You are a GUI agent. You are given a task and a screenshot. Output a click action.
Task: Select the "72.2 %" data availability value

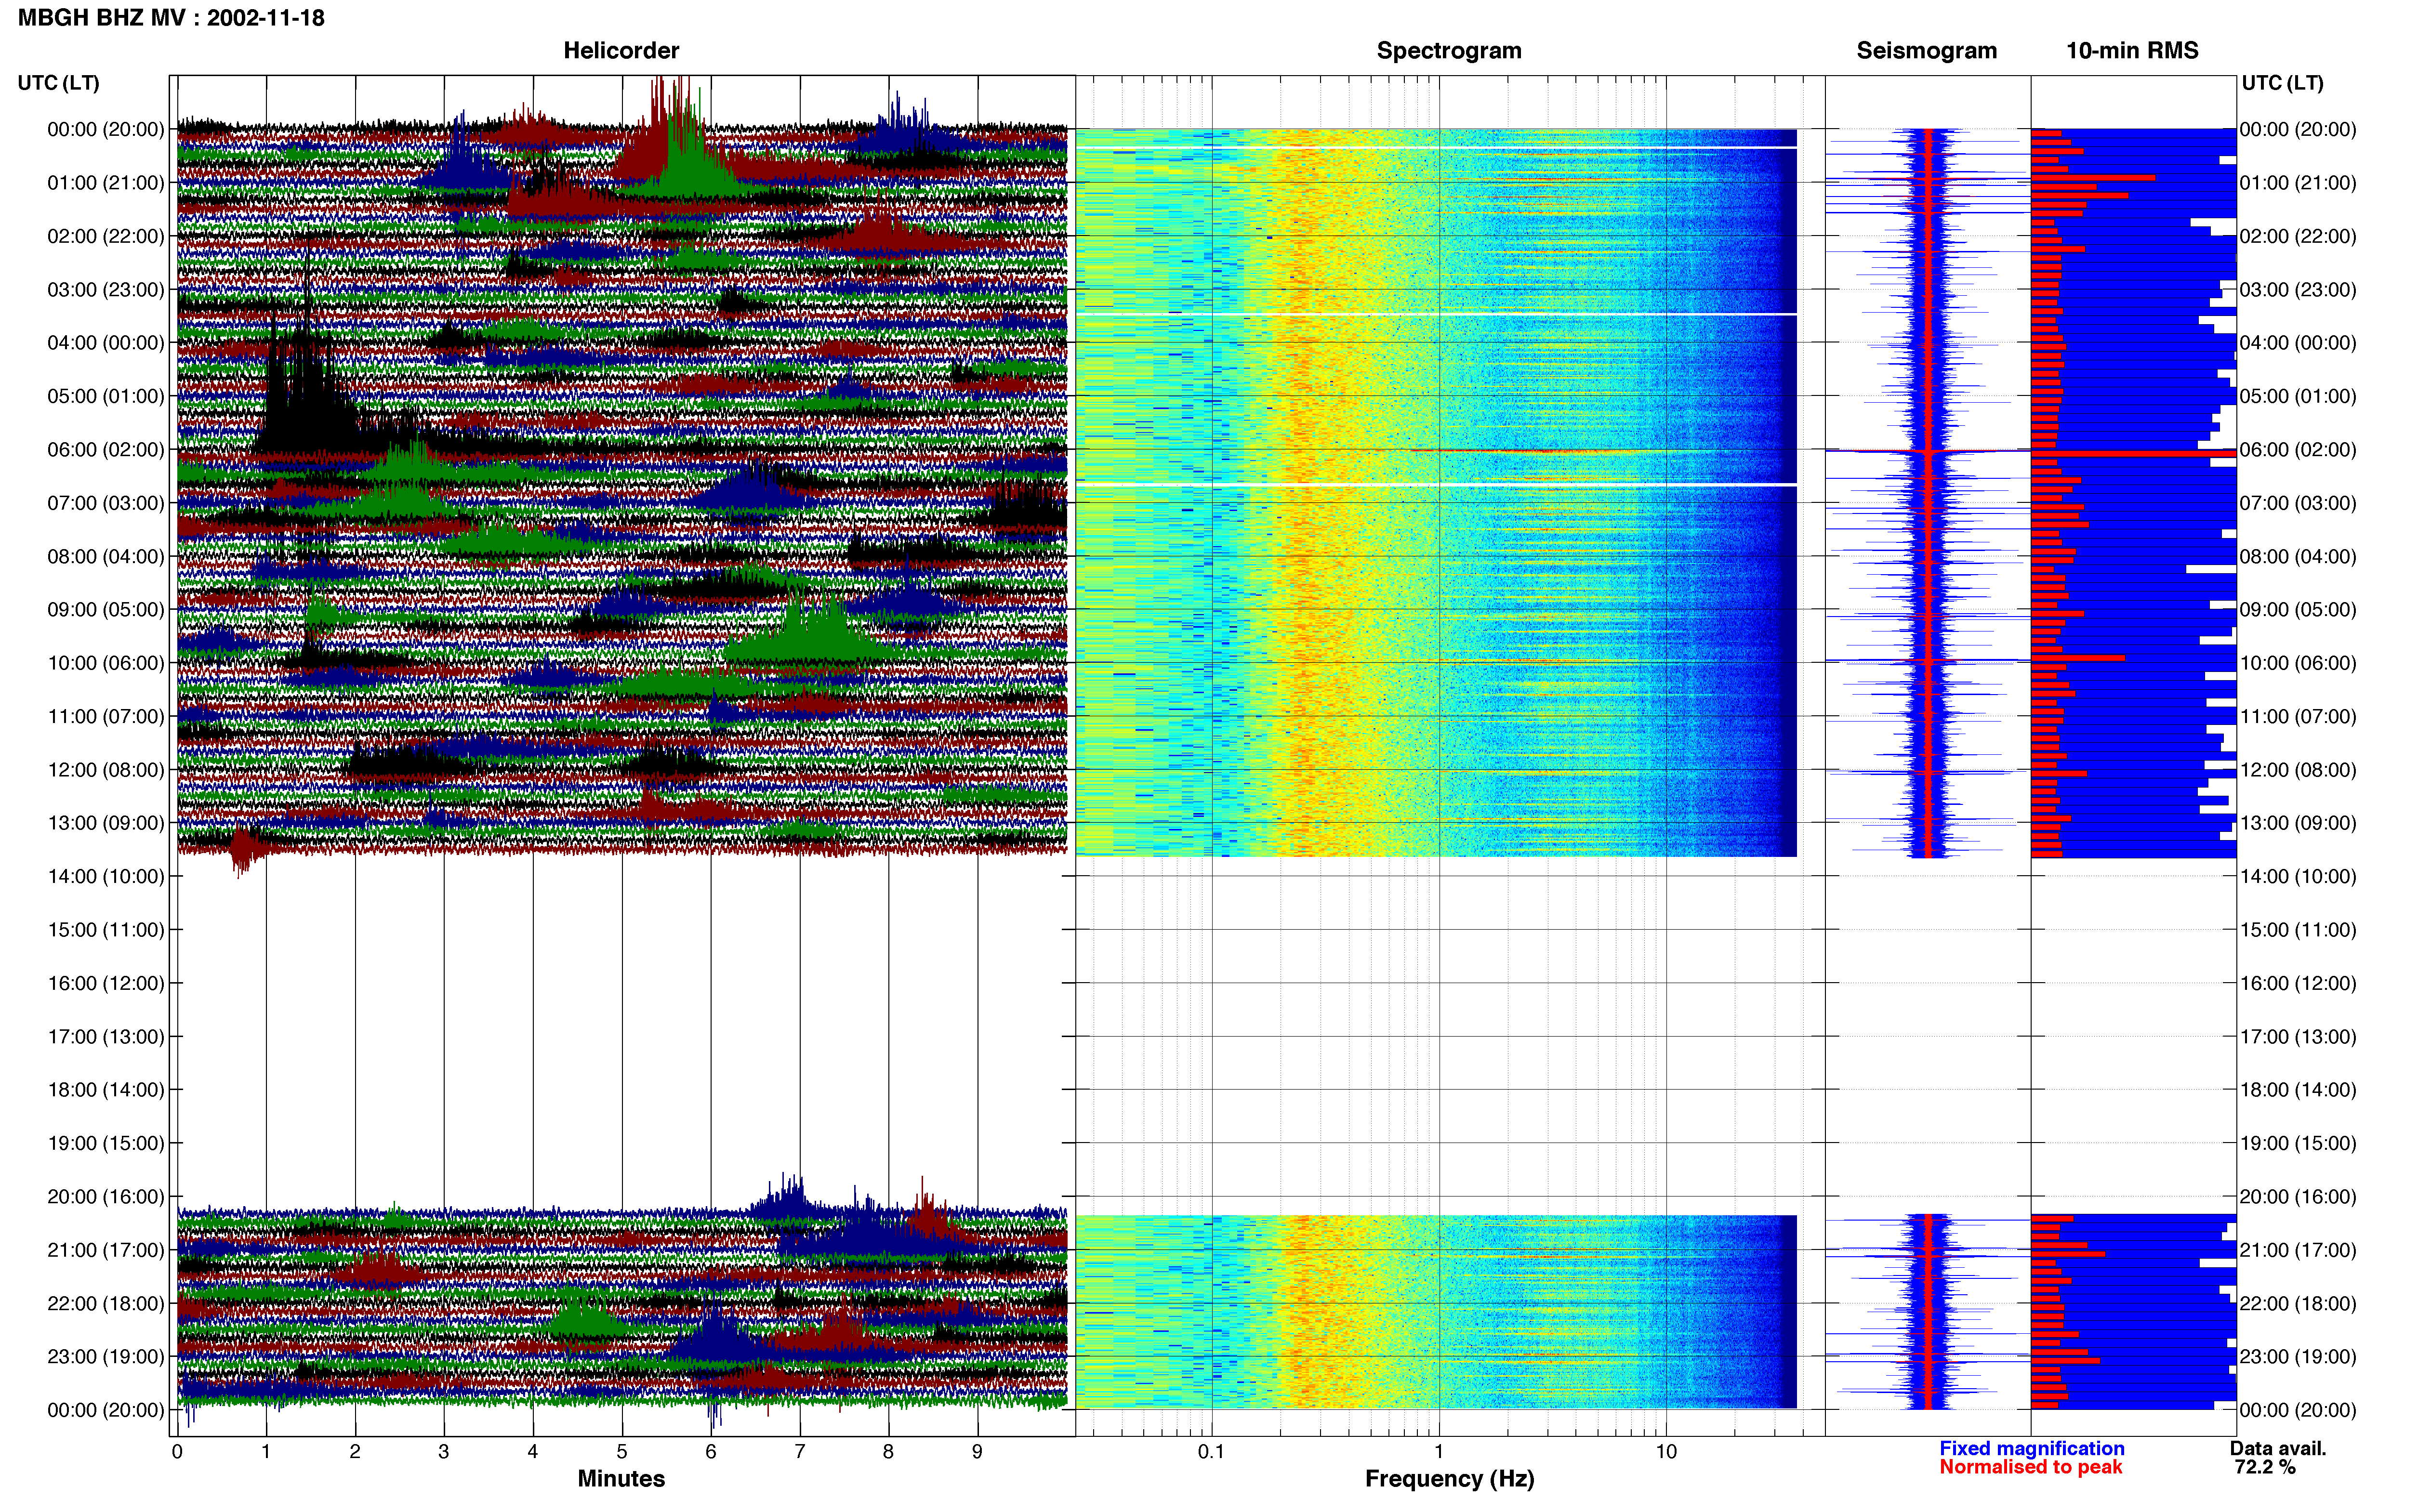2265,1467
